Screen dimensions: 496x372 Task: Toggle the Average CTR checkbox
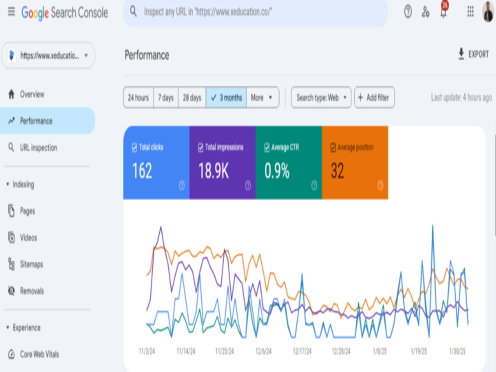[267, 147]
